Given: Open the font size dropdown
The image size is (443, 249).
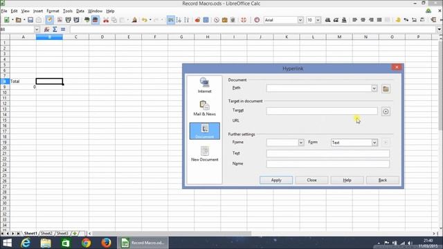Looking at the screenshot, I should (318, 20).
